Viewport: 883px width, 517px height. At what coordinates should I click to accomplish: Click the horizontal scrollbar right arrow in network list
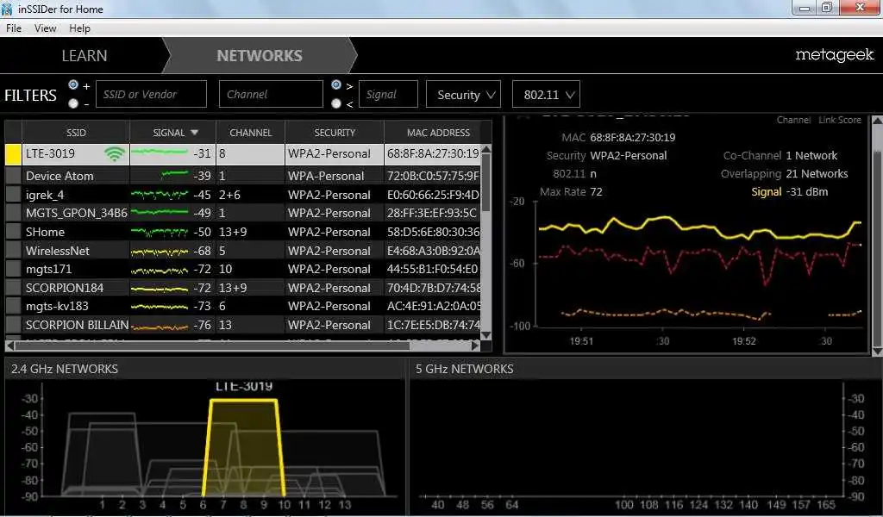click(475, 346)
